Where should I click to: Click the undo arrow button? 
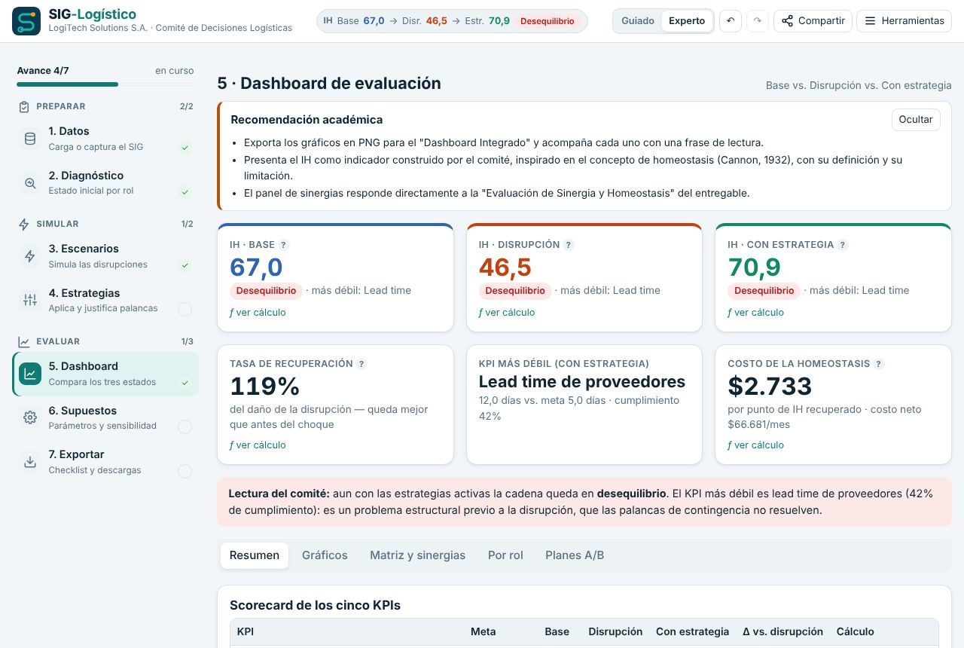731,21
